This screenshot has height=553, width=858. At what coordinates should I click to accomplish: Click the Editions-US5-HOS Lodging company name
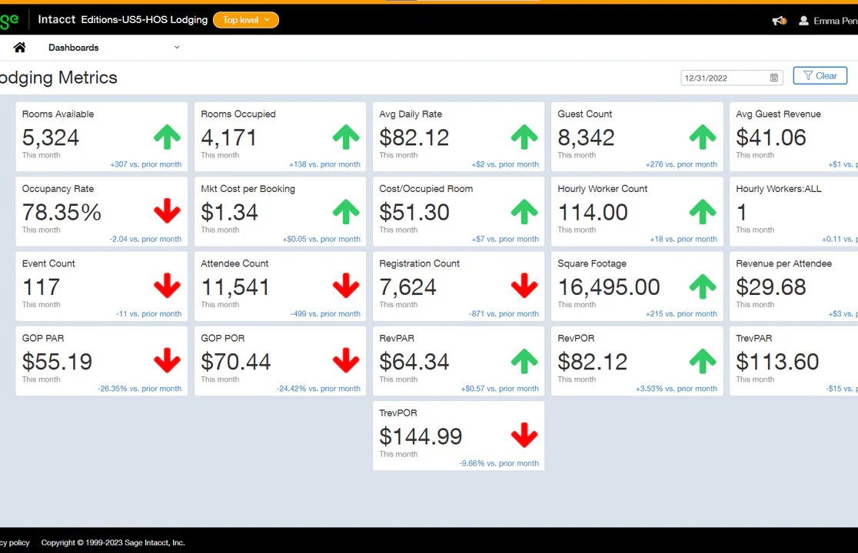click(145, 20)
